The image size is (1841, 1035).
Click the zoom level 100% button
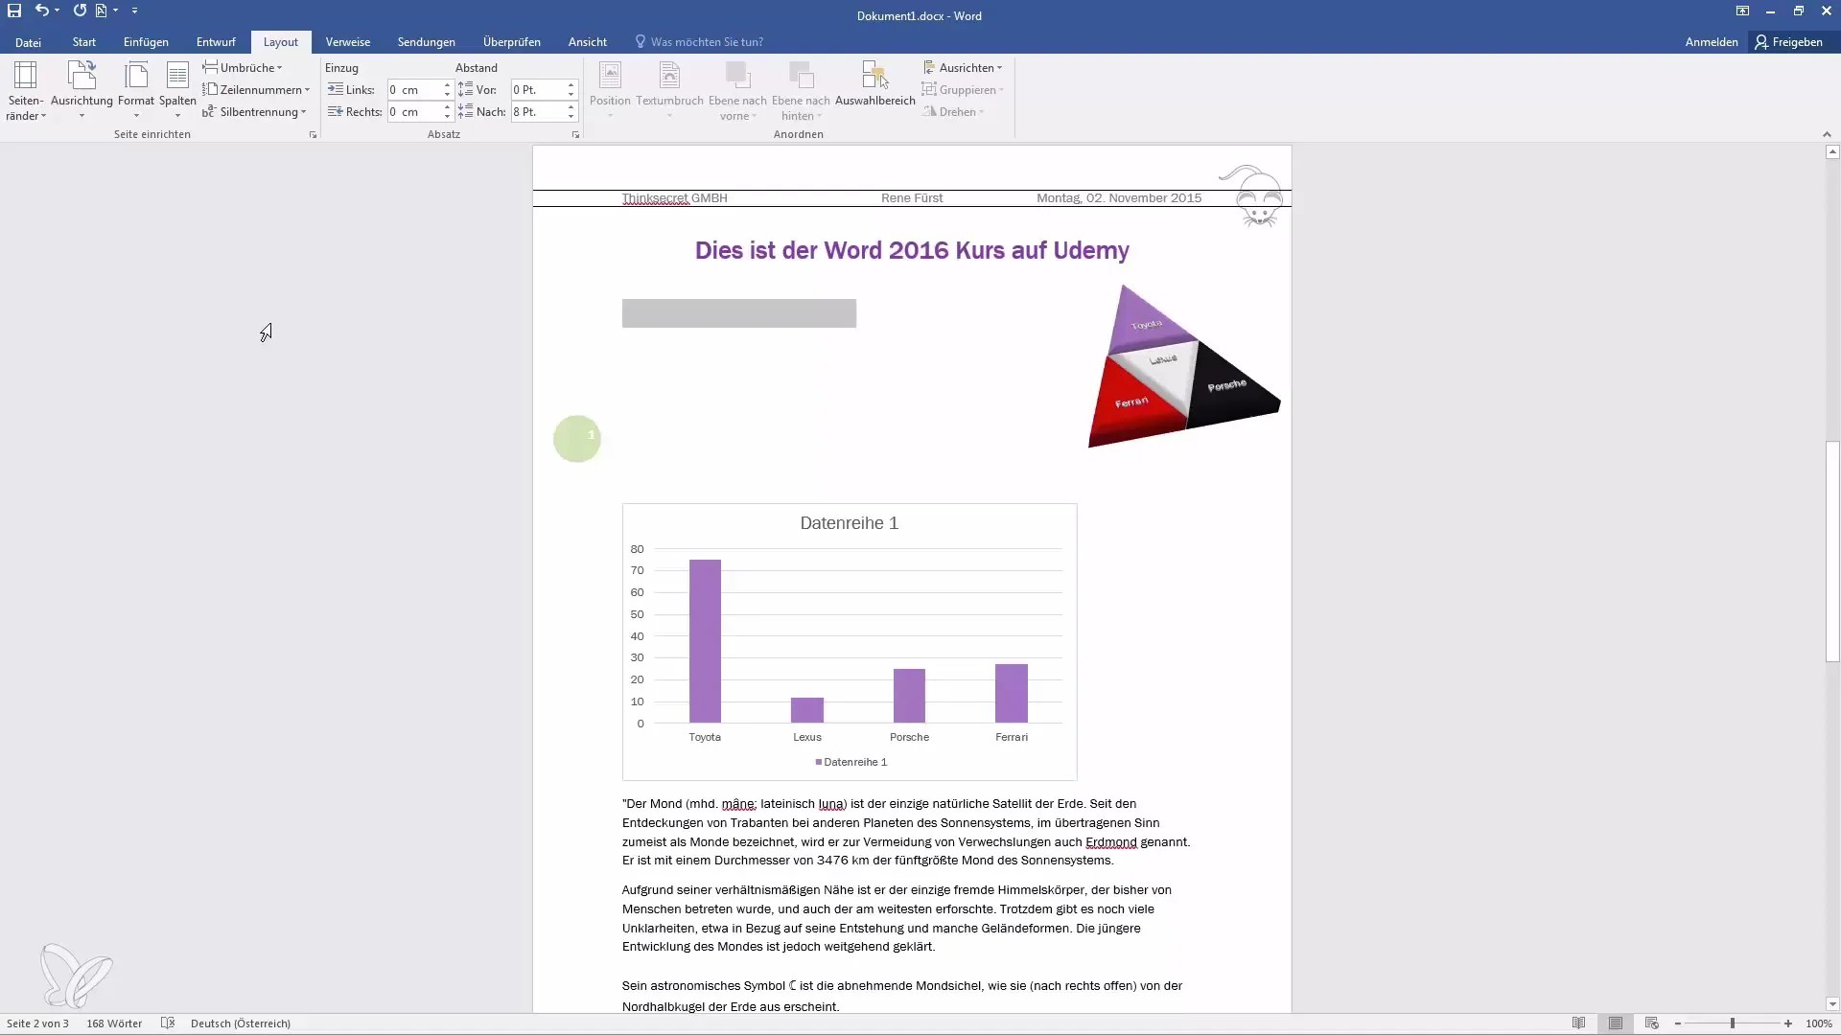click(x=1819, y=1023)
